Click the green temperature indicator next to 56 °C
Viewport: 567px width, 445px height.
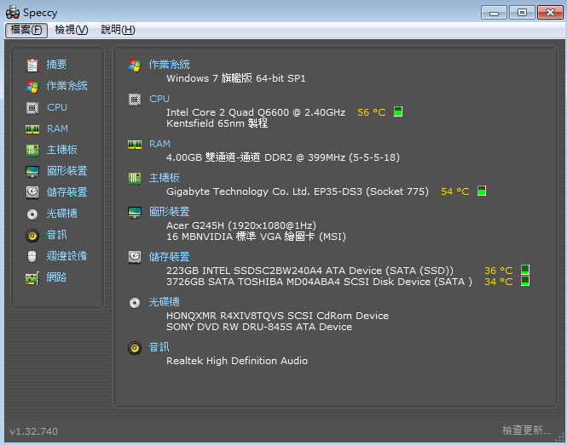398,111
